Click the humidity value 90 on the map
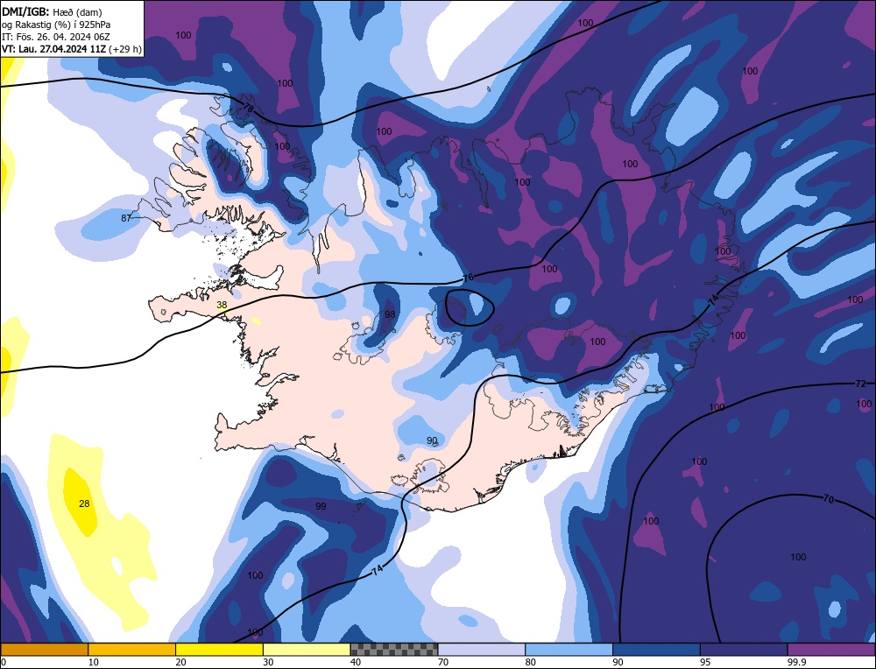876x669 pixels. click(x=432, y=440)
